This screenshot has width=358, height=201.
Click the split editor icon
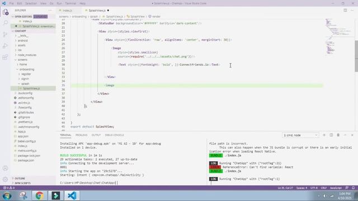[x=345, y=10]
